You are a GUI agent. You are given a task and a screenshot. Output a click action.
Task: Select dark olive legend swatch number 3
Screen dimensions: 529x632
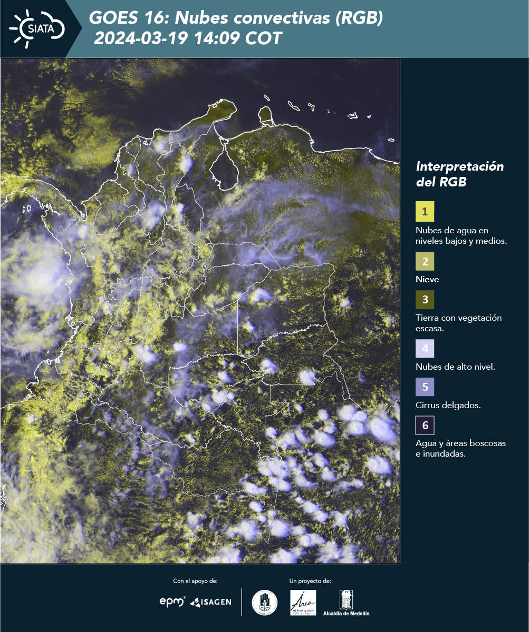click(425, 300)
